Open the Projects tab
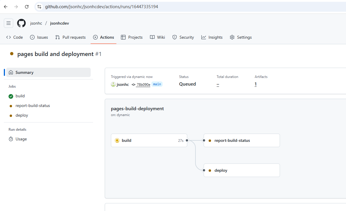This screenshot has width=346, height=211. (132, 38)
